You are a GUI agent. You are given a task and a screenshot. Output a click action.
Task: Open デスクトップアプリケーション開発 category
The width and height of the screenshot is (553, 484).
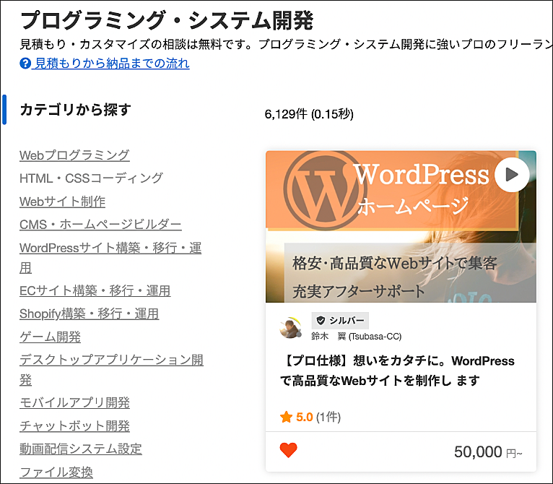pyautogui.click(x=111, y=370)
